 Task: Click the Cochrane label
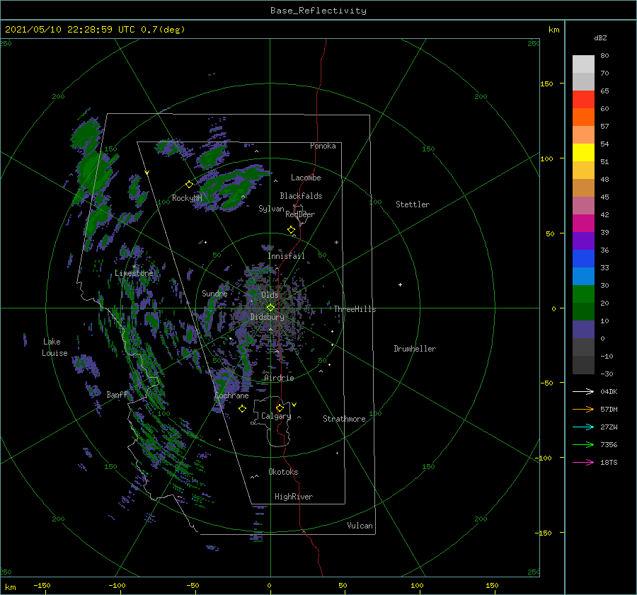coord(231,395)
